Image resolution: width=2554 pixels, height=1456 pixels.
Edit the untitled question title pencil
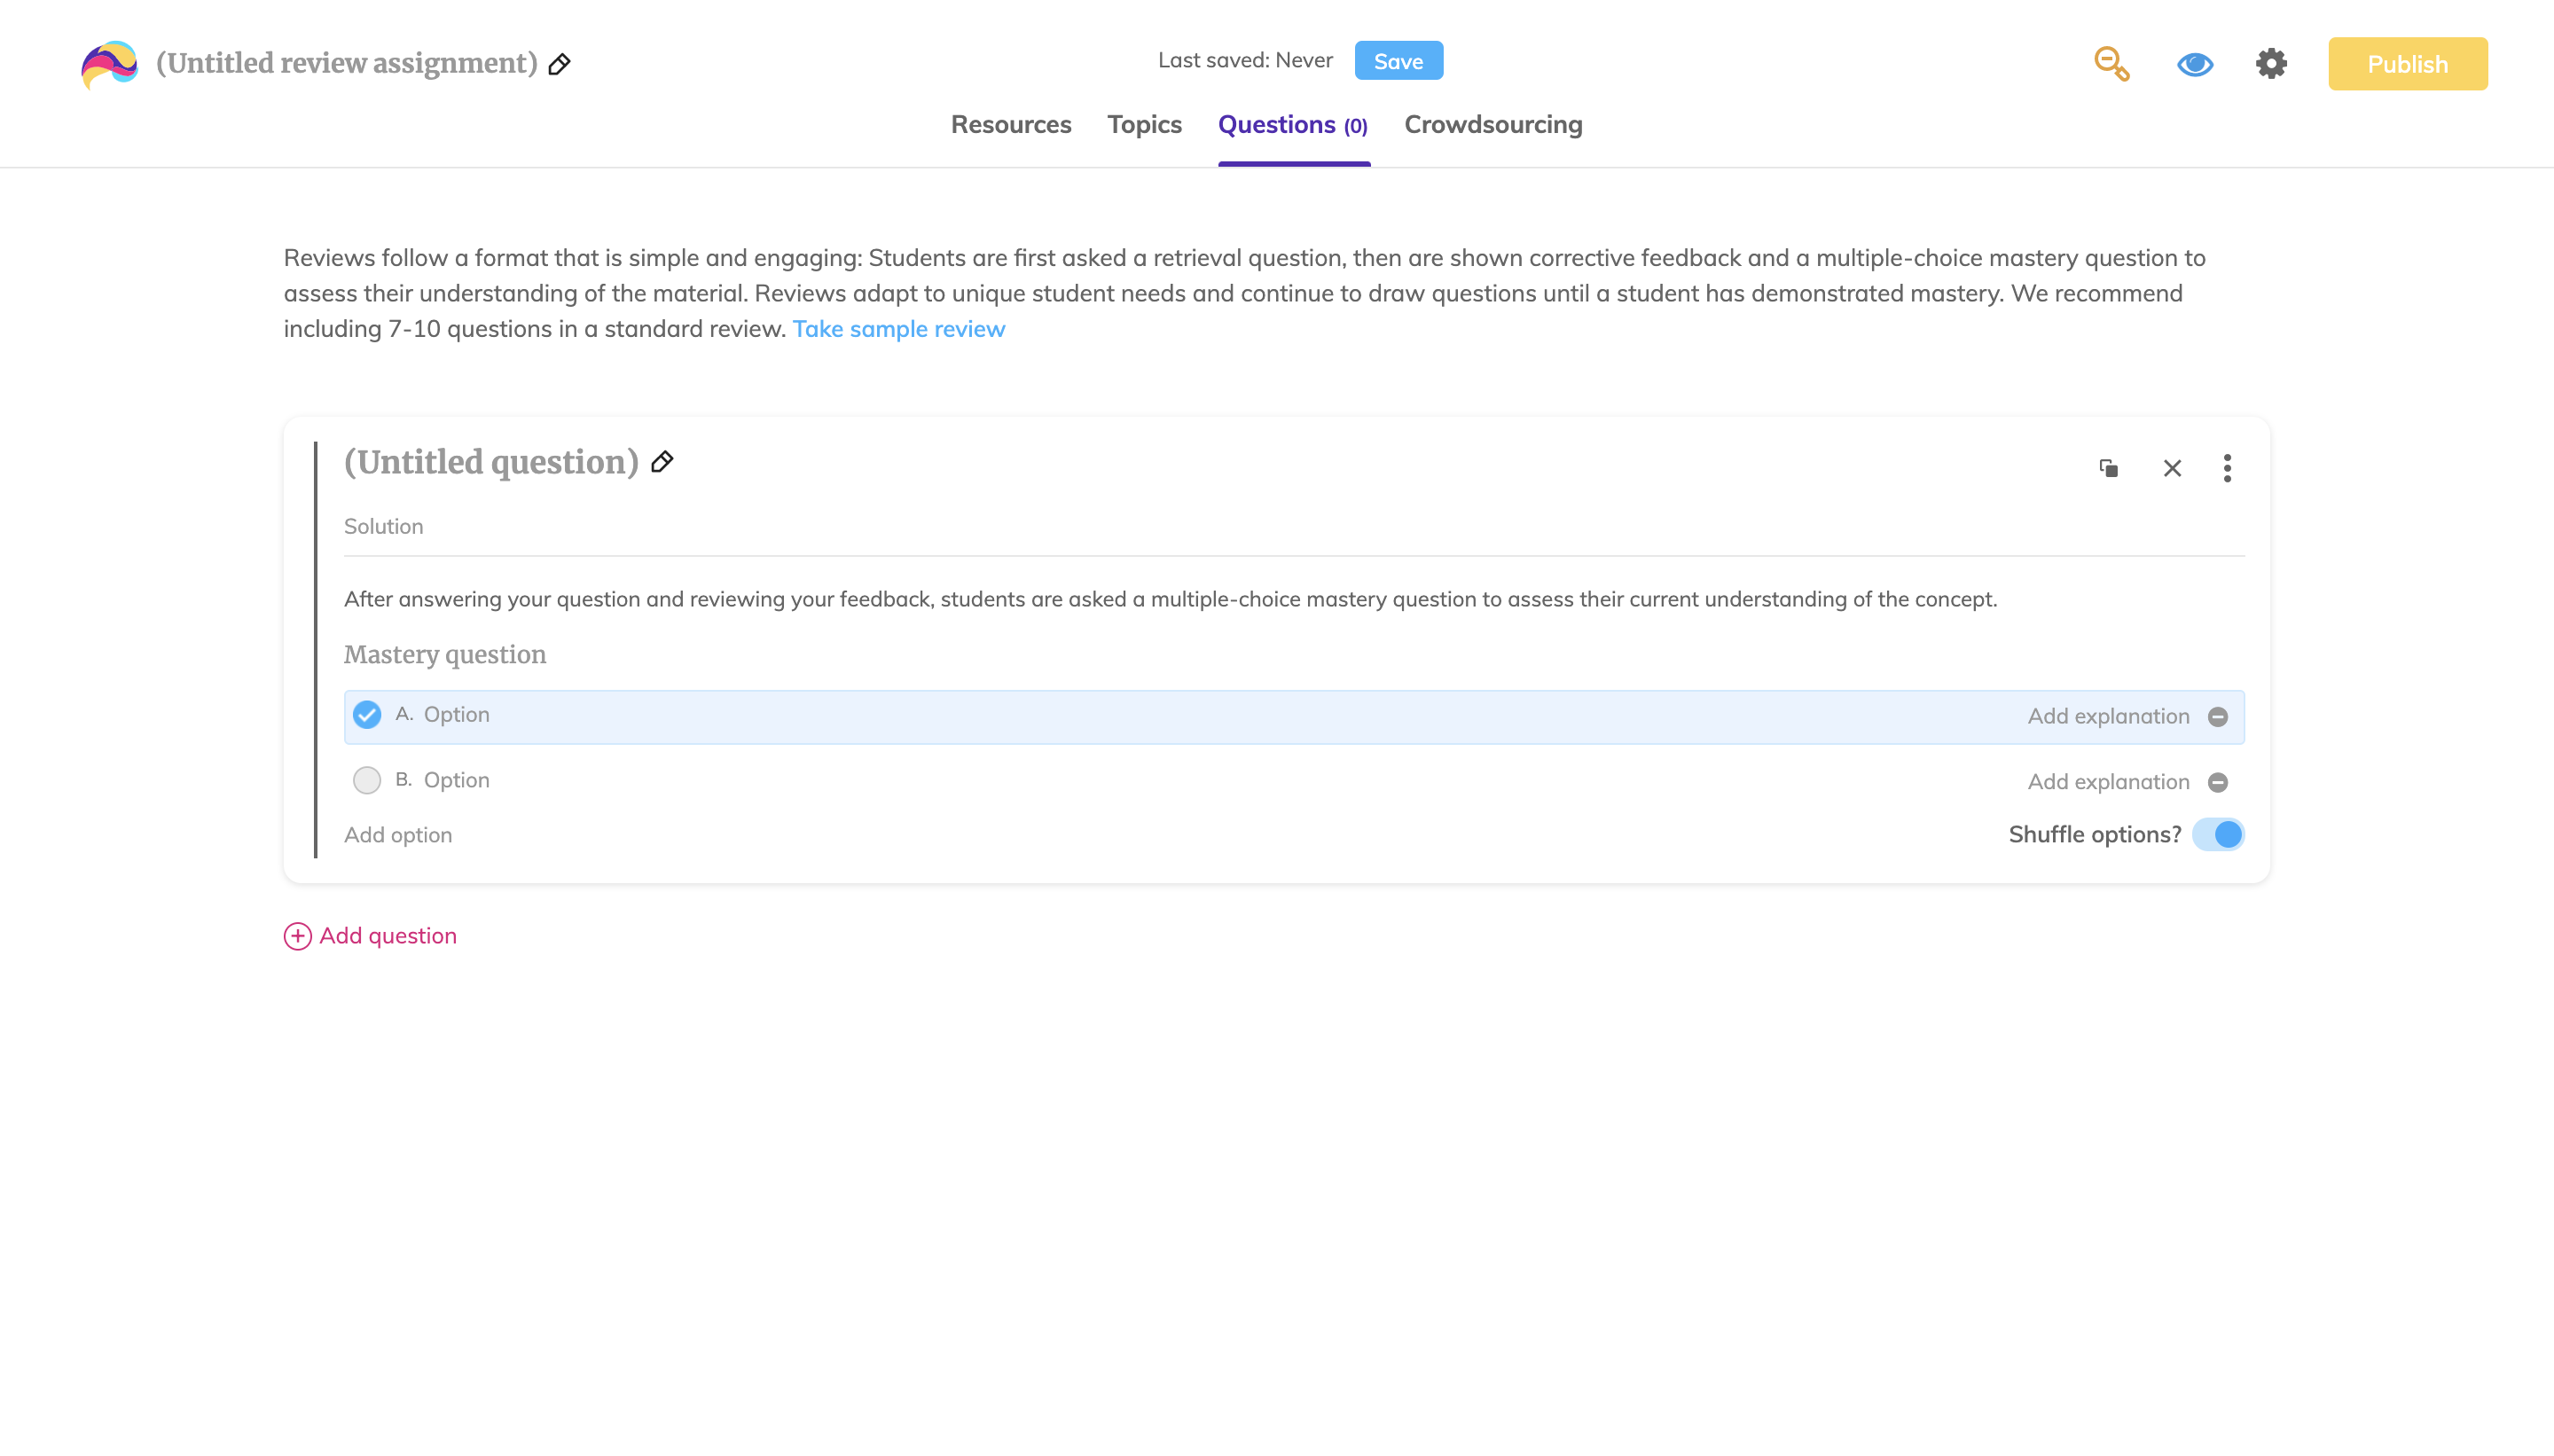(662, 462)
